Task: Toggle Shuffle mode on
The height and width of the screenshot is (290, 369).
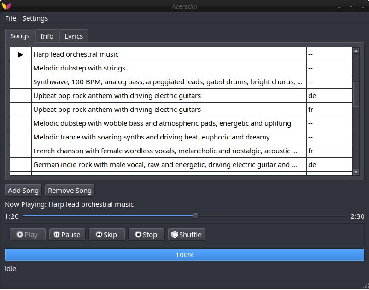Action: (x=186, y=234)
